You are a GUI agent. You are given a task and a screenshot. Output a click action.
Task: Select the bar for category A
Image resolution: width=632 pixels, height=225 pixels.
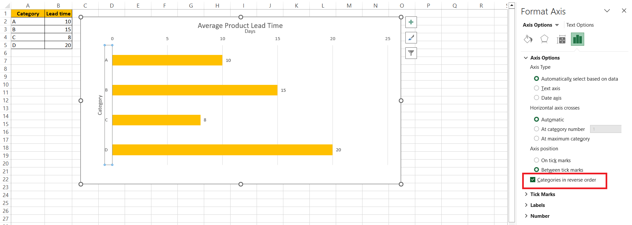pyautogui.click(x=167, y=60)
